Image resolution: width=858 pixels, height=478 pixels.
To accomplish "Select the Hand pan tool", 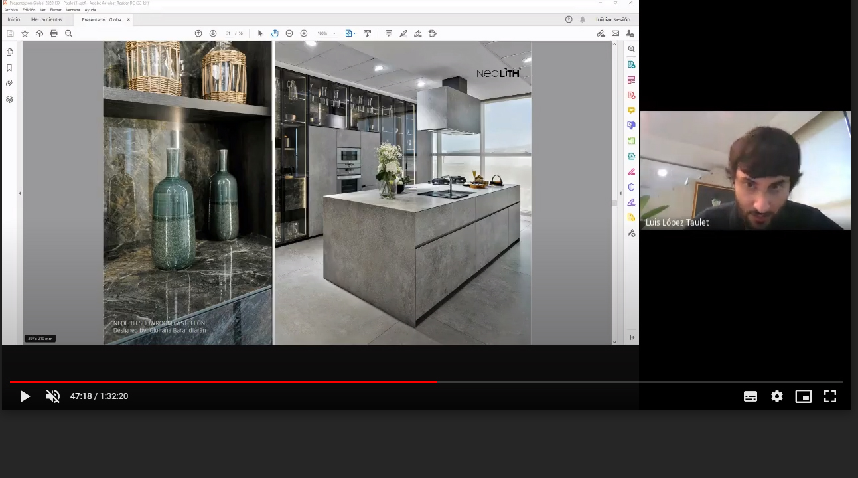I will tap(275, 33).
